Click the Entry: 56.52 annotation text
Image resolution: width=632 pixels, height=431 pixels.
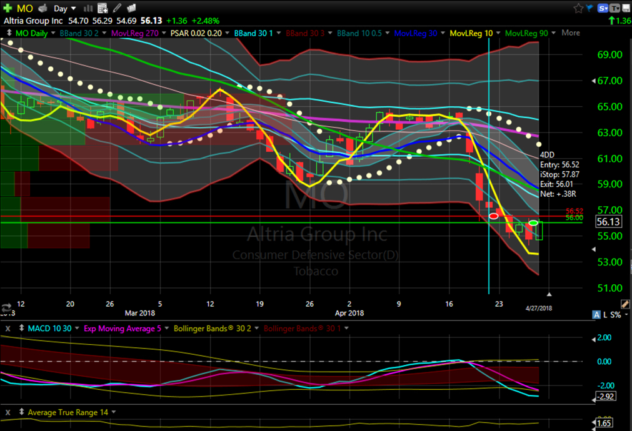pyautogui.click(x=560, y=164)
